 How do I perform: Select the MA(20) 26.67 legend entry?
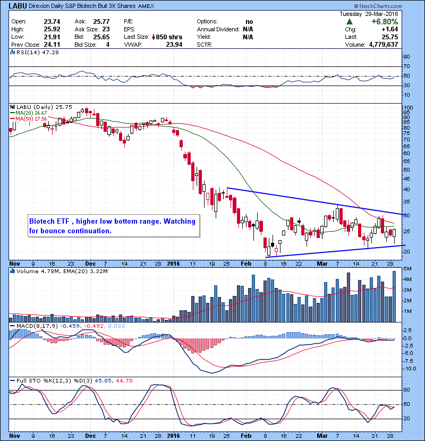(29, 113)
